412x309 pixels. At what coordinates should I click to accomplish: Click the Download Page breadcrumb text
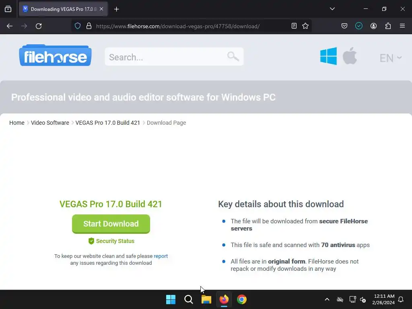coord(166,123)
